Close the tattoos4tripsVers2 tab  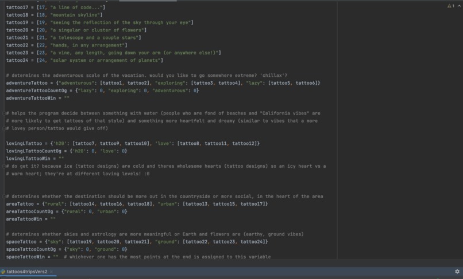pos(51,272)
